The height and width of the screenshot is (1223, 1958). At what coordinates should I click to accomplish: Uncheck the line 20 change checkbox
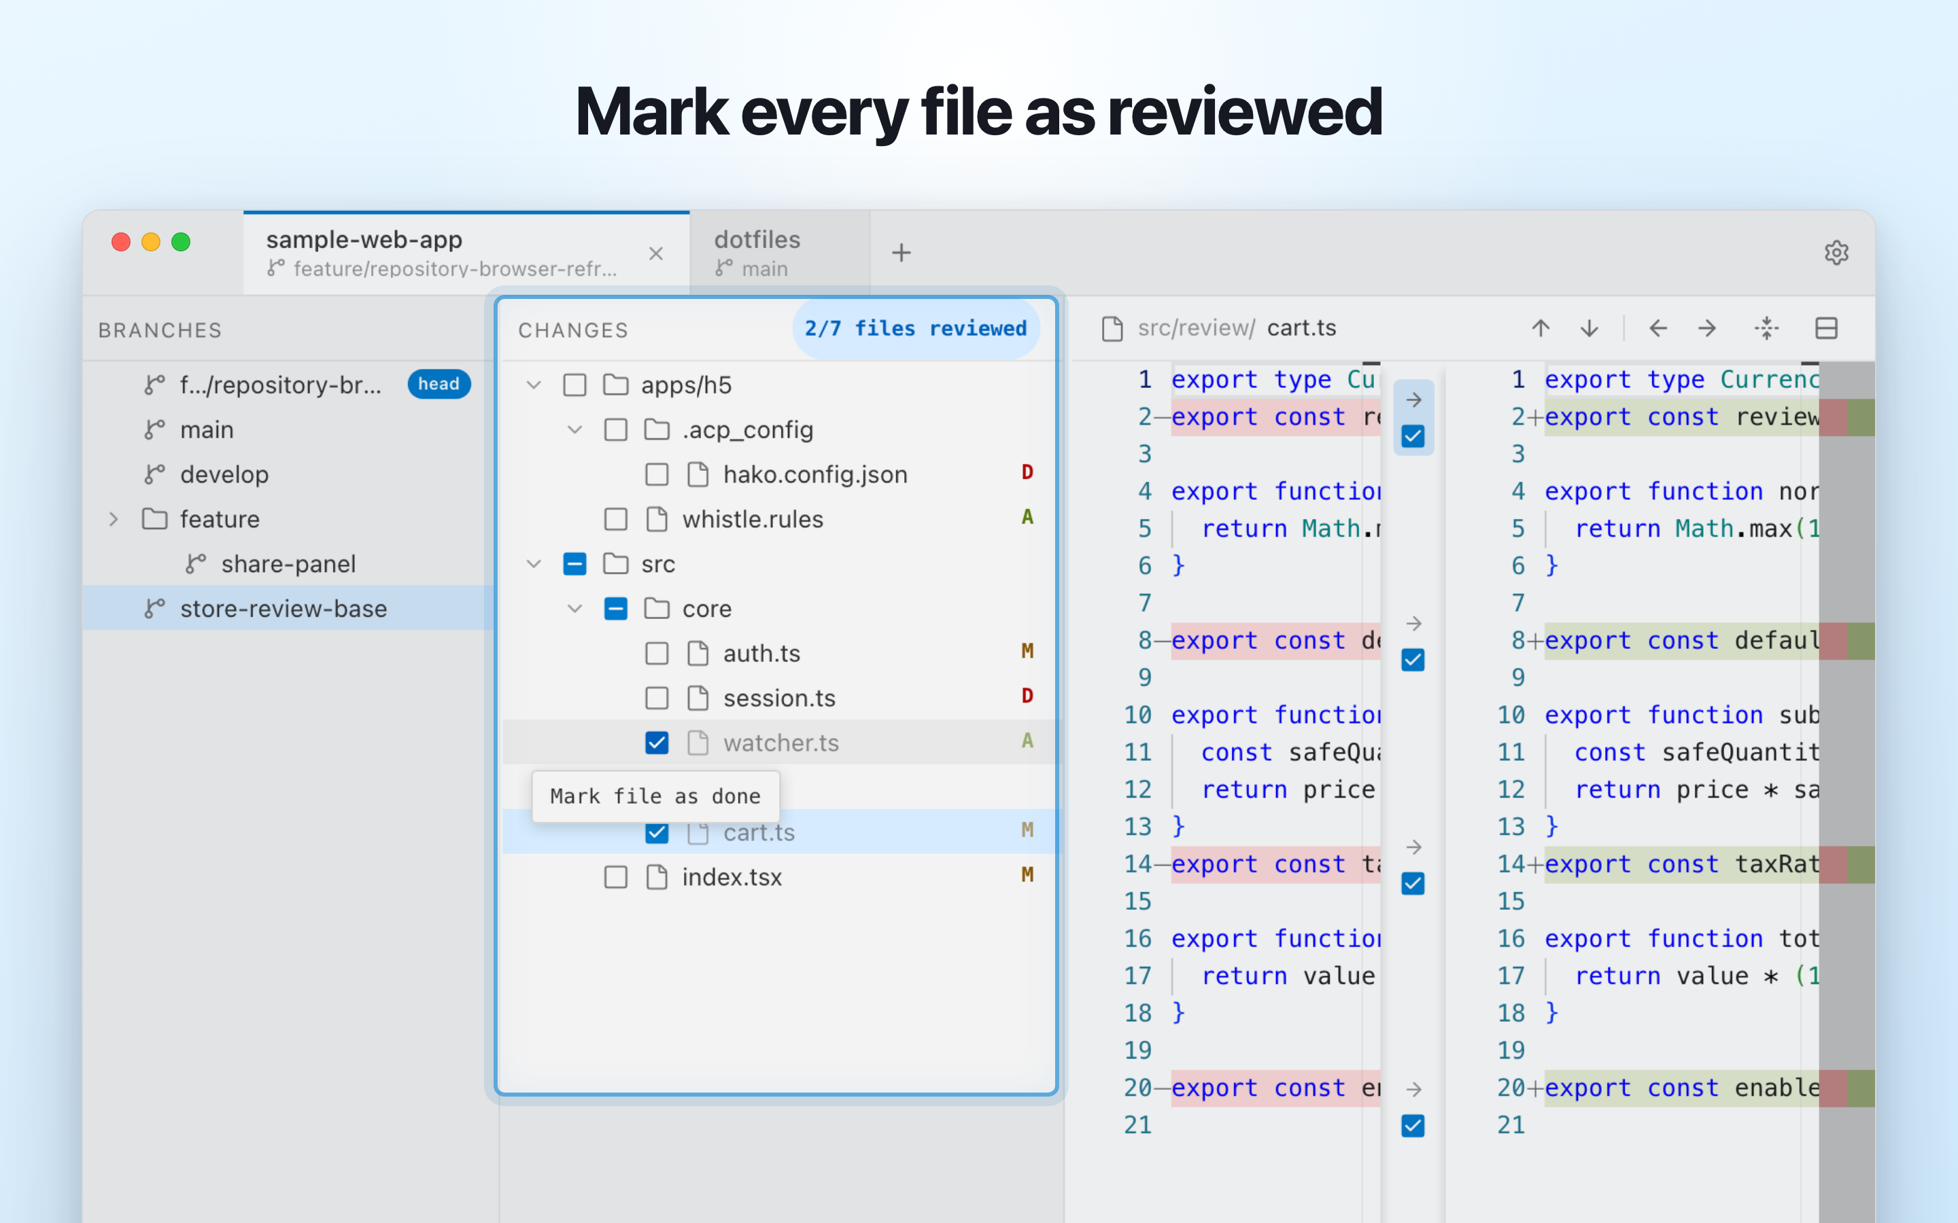pyautogui.click(x=1413, y=1126)
